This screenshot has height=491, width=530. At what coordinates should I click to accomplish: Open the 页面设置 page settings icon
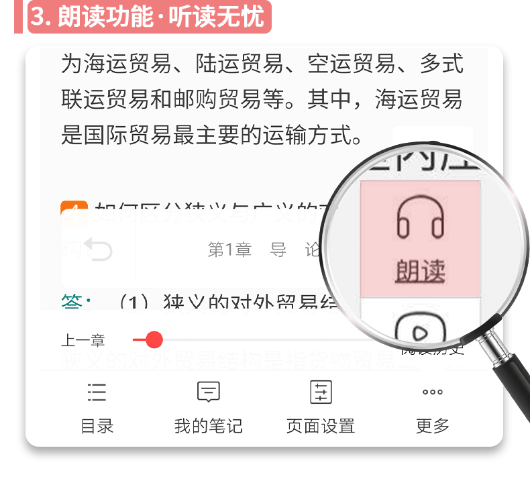coord(321,392)
